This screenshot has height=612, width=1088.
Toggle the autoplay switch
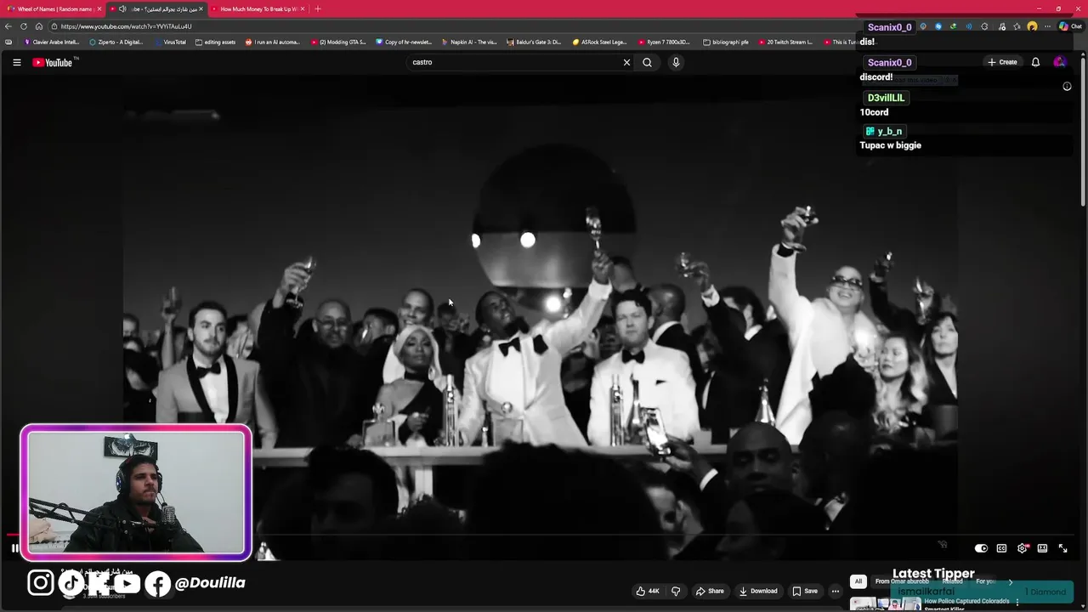point(981,548)
